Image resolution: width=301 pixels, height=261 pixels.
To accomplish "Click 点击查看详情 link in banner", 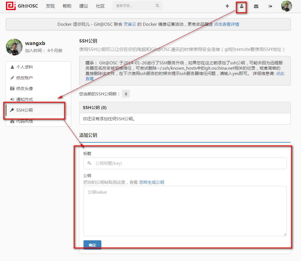I will click(226, 24).
